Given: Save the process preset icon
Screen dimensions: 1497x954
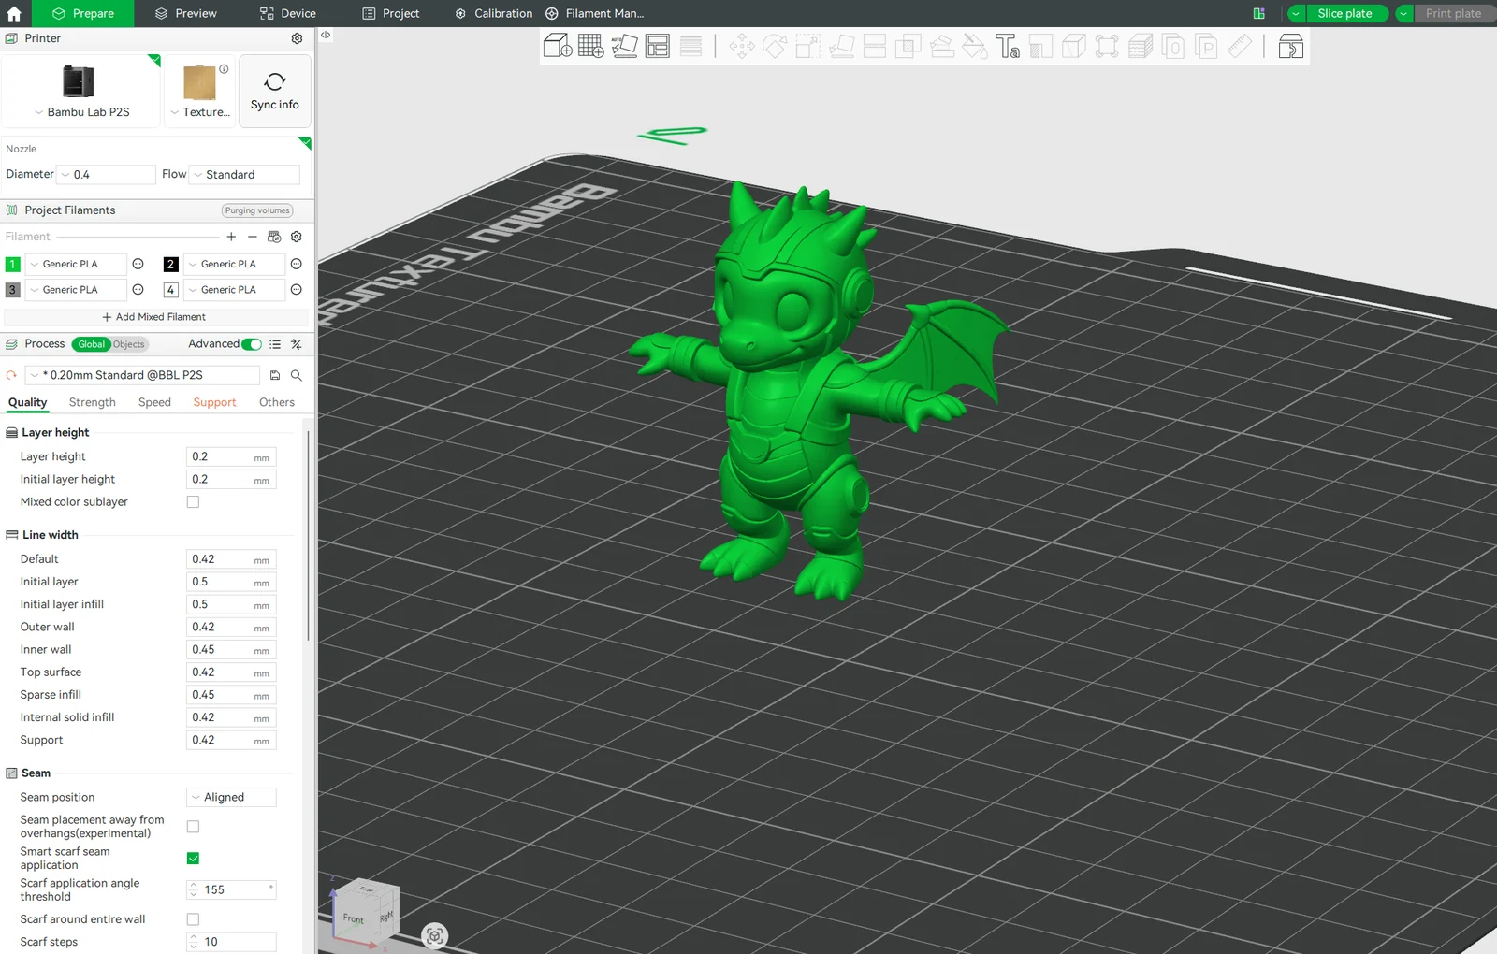Looking at the screenshot, I should click(x=275, y=375).
